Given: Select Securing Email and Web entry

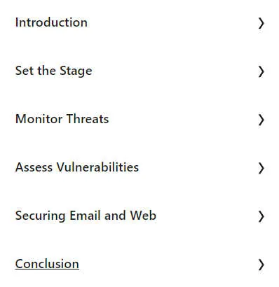Looking at the screenshot, I should click(86, 216).
